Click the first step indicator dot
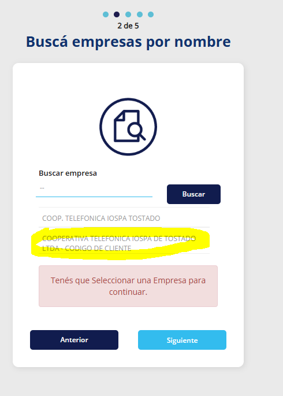 [106, 14]
